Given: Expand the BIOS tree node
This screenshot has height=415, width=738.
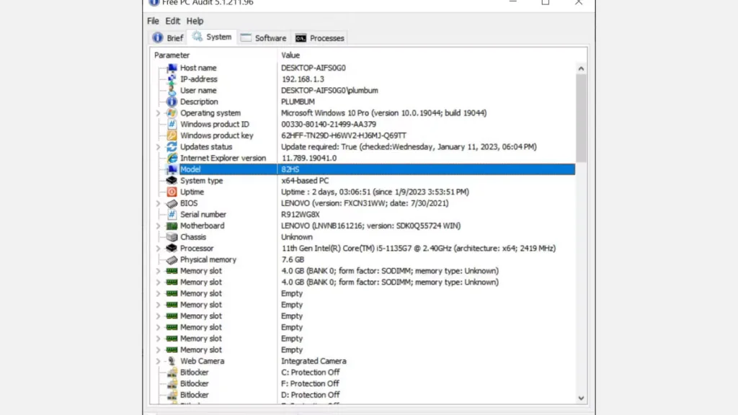Looking at the screenshot, I should [158, 203].
